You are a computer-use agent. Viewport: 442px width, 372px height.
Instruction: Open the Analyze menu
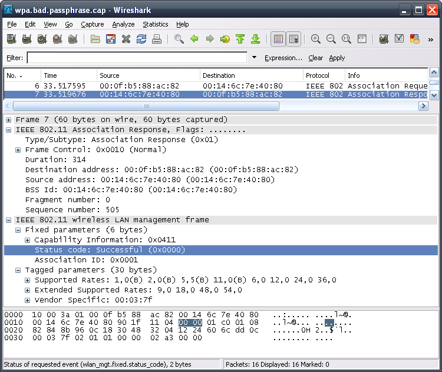pos(123,24)
